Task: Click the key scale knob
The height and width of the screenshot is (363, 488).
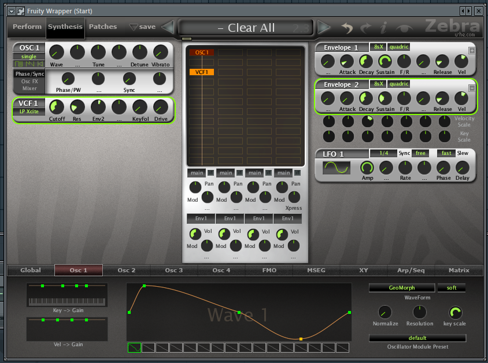Action: tap(456, 313)
